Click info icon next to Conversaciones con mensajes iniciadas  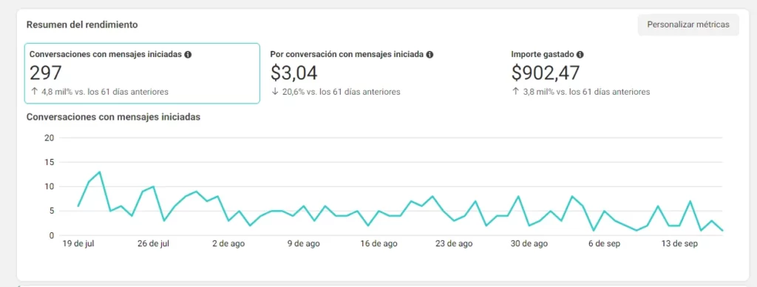188,55
